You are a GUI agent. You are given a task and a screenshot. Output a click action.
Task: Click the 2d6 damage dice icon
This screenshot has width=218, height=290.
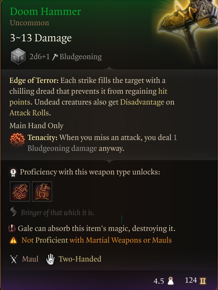click(18, 56)
